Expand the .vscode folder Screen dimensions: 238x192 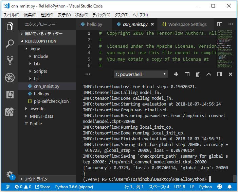click(47, 109)
